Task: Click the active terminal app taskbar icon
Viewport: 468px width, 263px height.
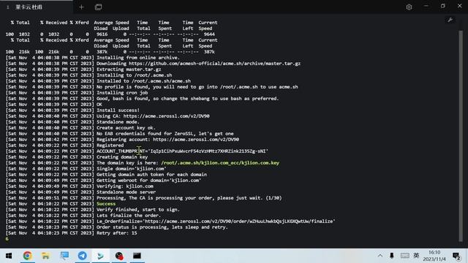Action: click(101, 256)
